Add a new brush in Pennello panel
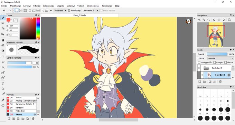The height and width of the screenshot is (125, 235). point(9,118)
